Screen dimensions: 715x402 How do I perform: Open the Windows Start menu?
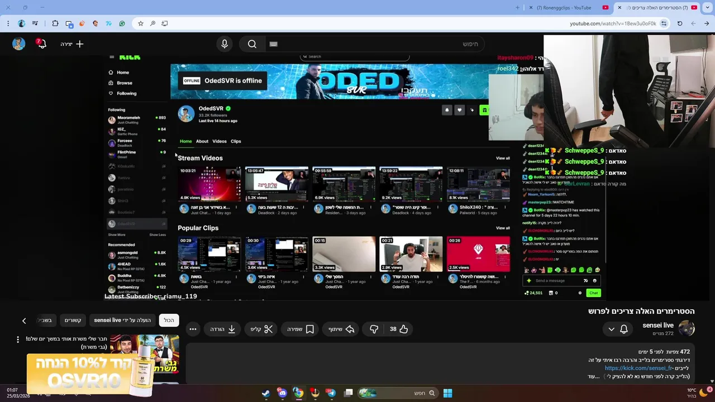(x=447, y=393)
